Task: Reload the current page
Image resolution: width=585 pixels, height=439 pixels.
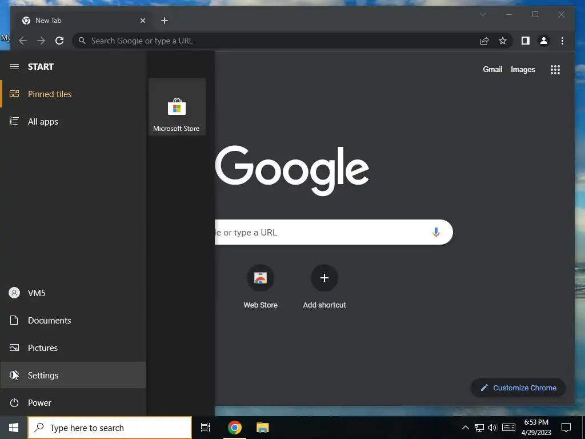Action: (x=59, y=41)
